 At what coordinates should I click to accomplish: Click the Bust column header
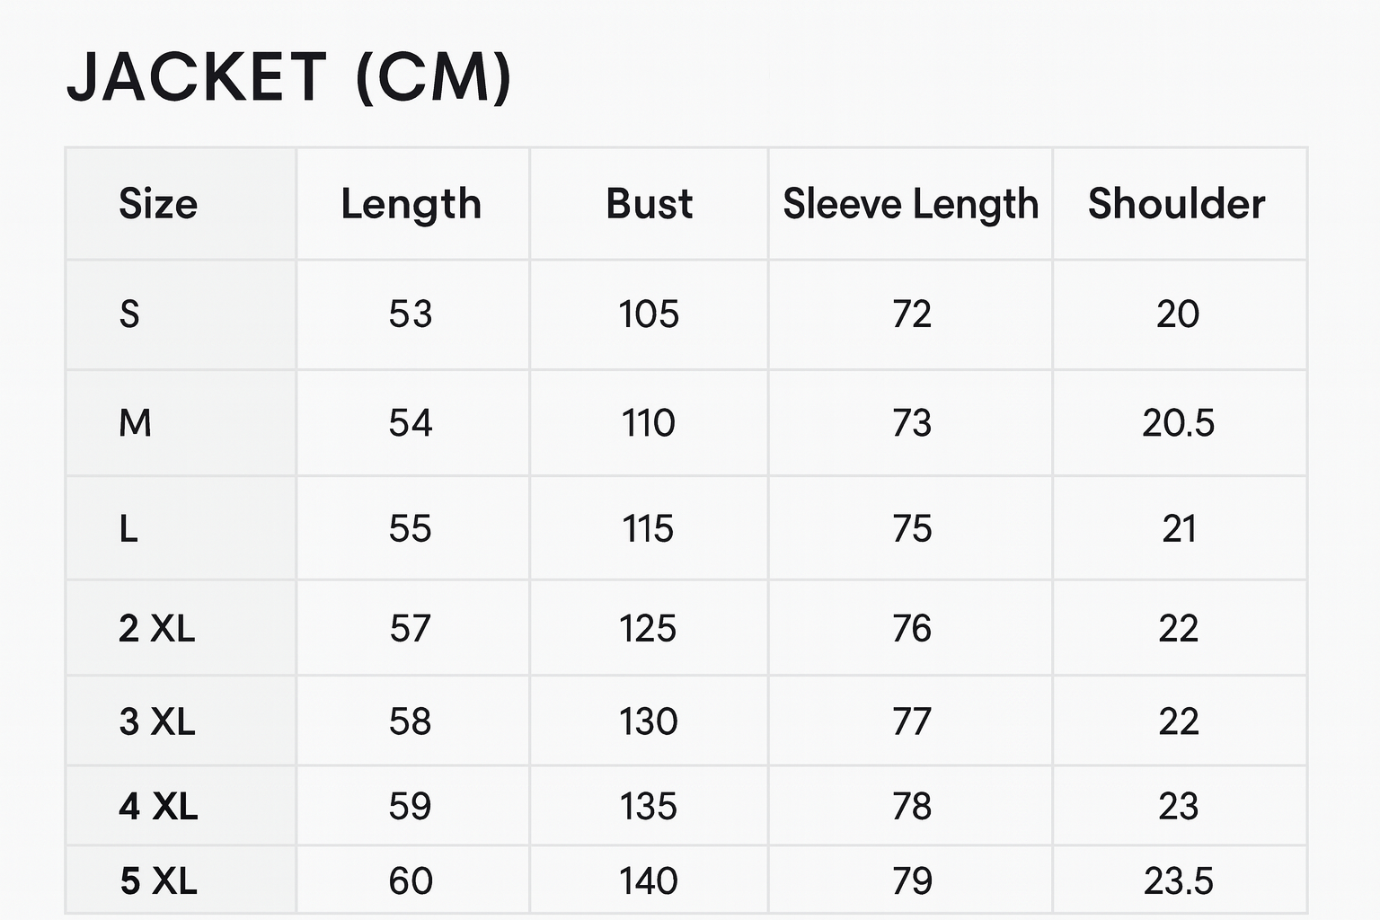click(x=649, y=204)
